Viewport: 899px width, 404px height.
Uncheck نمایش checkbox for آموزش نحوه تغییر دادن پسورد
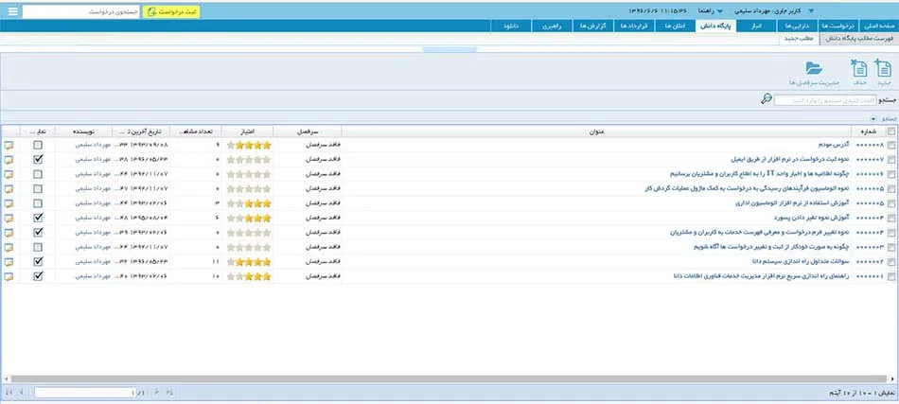[38, 218]
